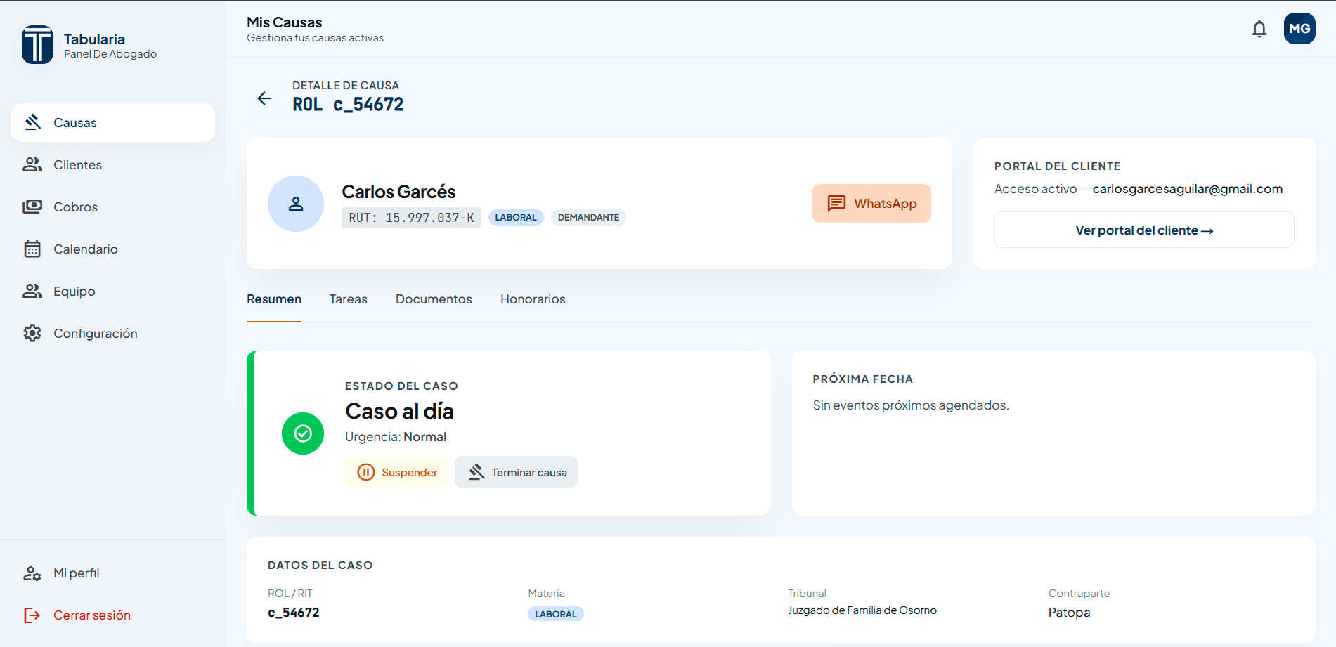Click the Caso al día status text
Image resolution: width=1336 pixels, height=647 pixels.
(399, 411)
